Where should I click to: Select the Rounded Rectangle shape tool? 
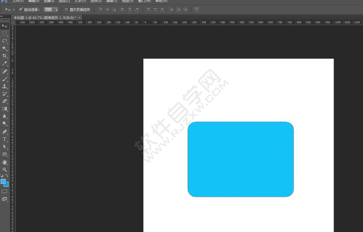(x=4, y=154)
